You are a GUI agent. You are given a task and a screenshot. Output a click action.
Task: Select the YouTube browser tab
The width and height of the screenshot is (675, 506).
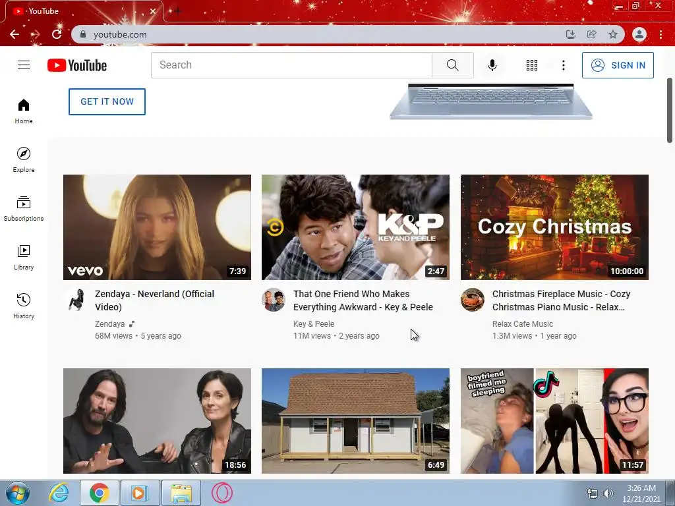pos(84,11)
